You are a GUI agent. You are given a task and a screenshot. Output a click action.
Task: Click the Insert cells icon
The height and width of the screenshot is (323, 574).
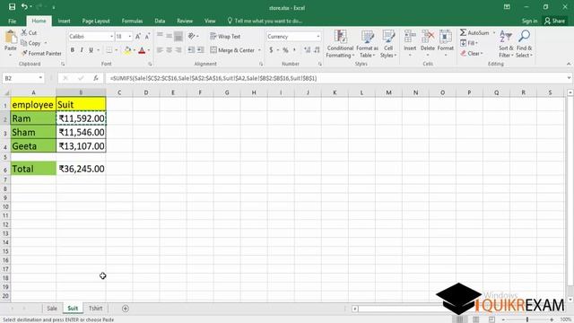click(410, 37)
